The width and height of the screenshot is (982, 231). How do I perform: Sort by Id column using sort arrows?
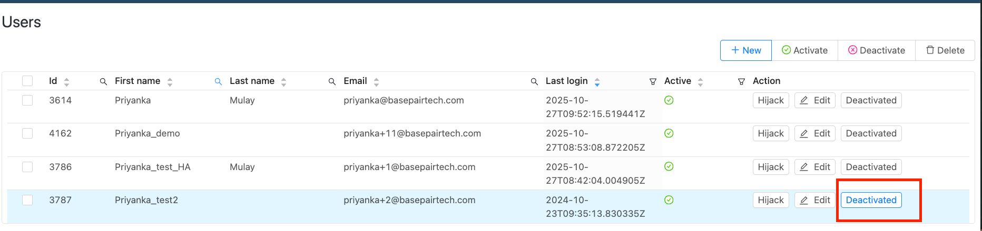coord(66,82)
